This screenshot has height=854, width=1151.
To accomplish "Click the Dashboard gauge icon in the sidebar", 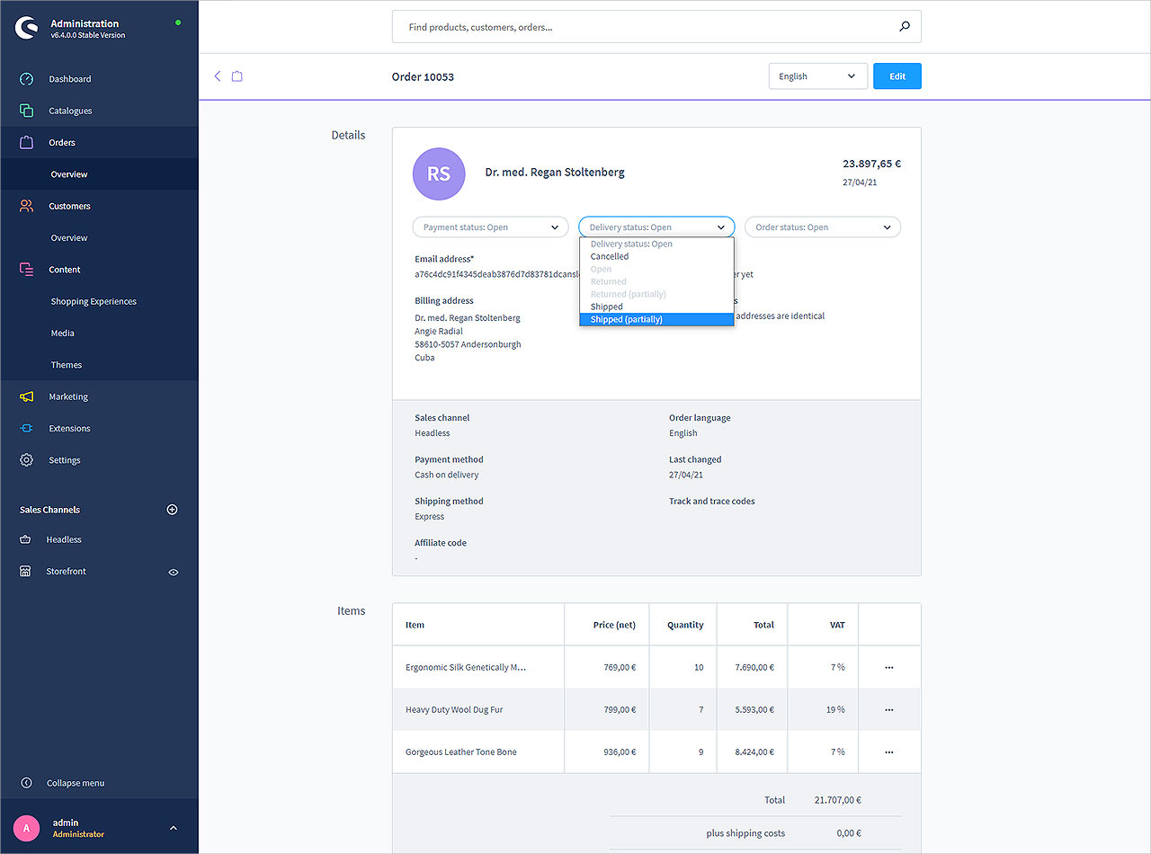I will (27, 79).
